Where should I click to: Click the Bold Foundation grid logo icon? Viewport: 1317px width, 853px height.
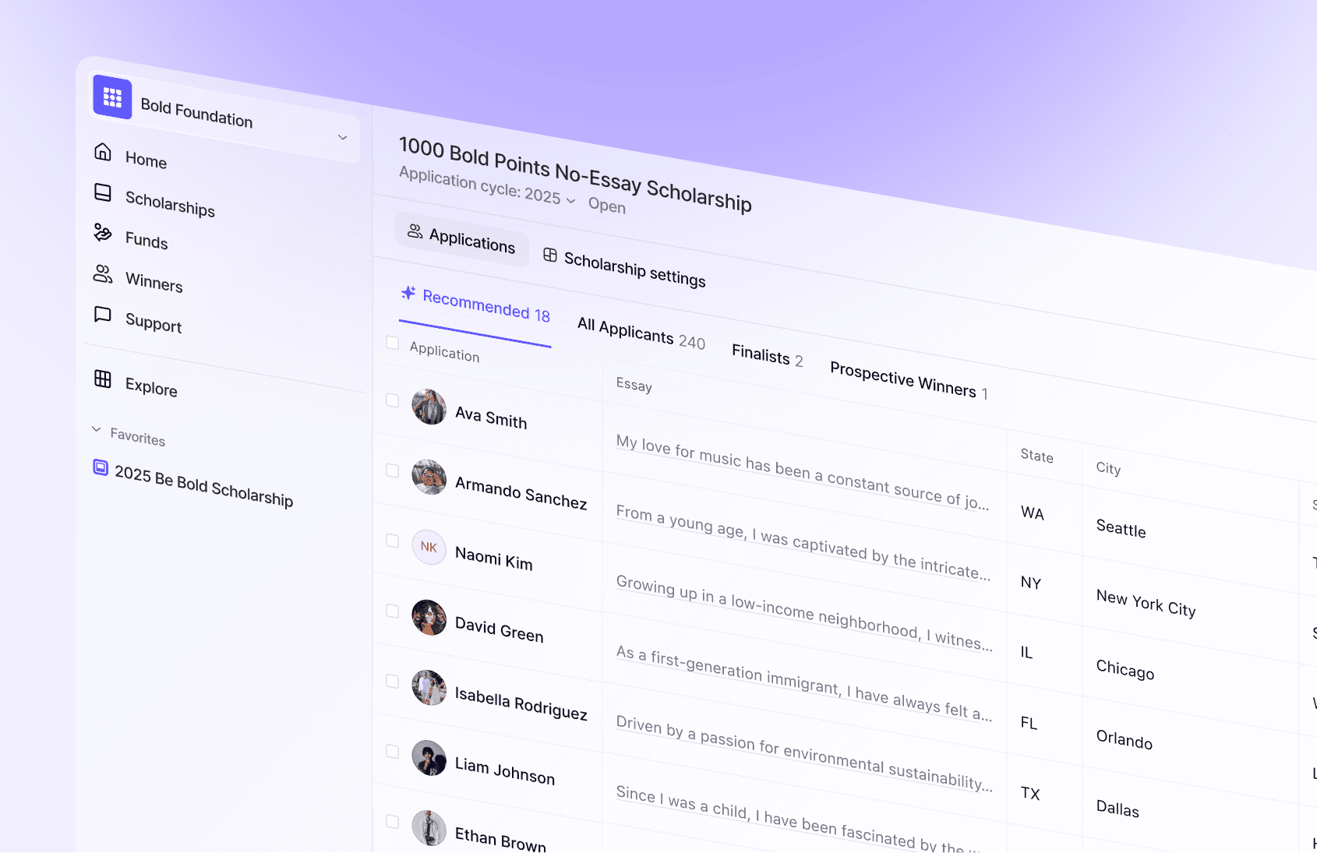click(112, 97)
